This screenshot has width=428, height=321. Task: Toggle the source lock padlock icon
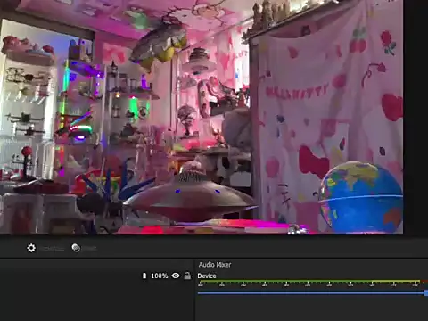pos(187,276)
